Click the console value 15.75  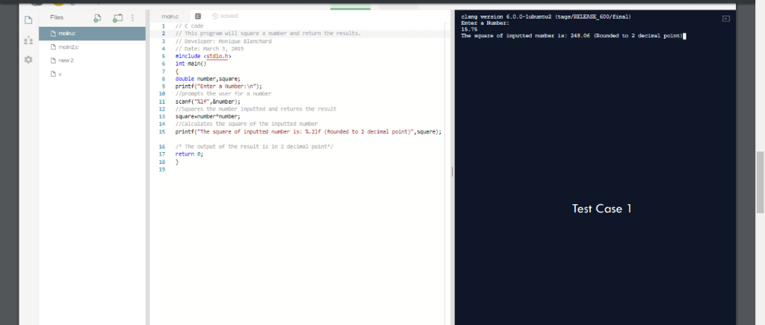click(469, 29)
